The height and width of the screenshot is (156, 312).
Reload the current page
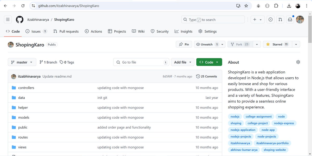23,6
